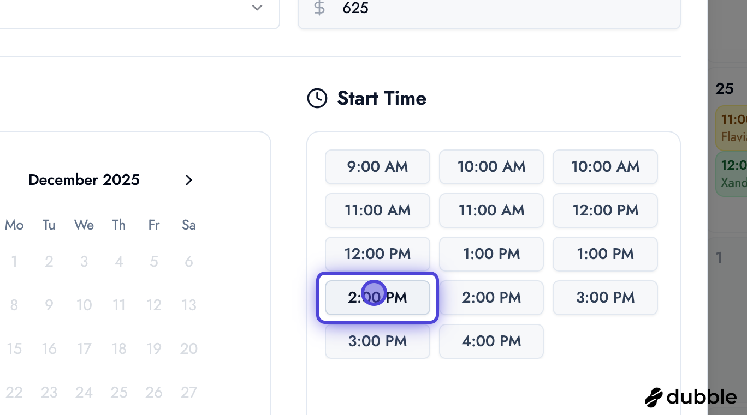Select the highlighted 2:00 PM start time
This screenshot has width=747, height=415.
point(377,297)
